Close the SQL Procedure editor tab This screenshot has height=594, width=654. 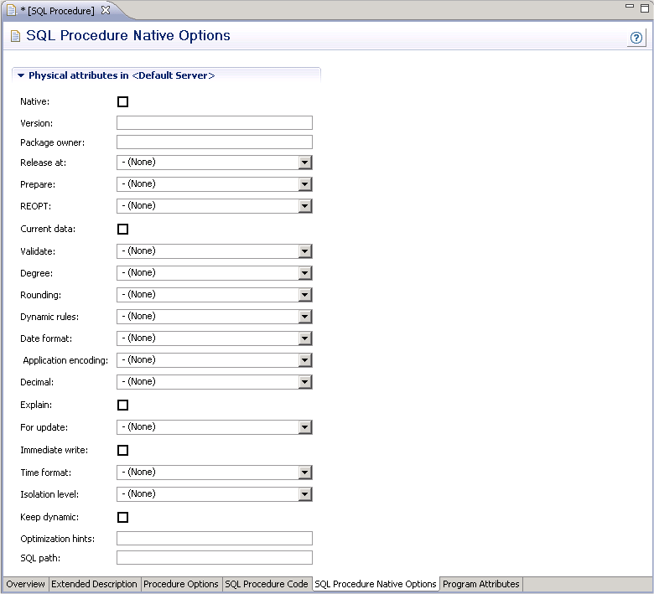(106, 11)
